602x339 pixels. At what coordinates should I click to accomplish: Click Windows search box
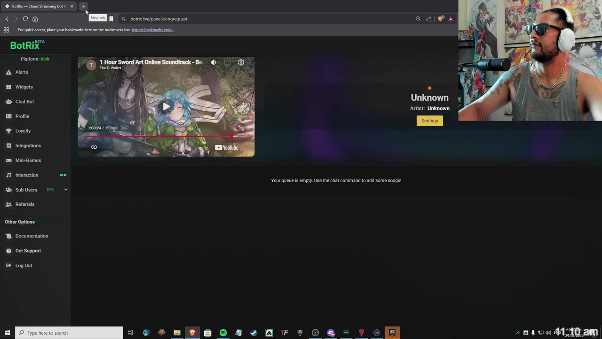pyautogui.click(x=69, y=333)
